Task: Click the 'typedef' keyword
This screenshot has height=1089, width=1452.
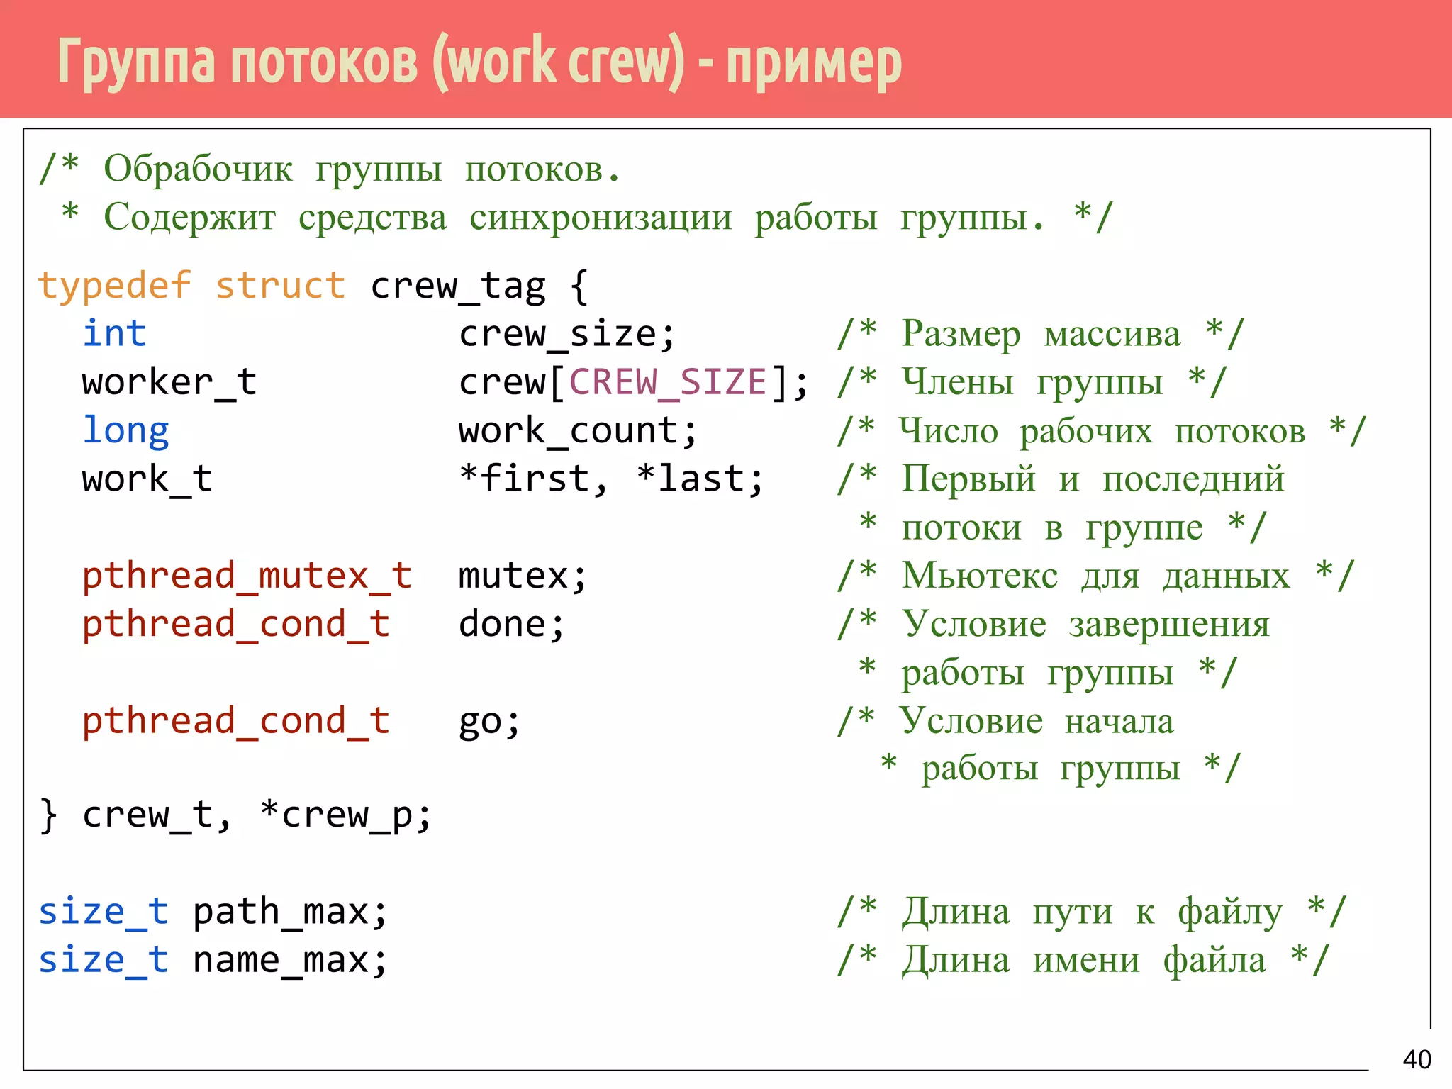Action: pos(114,286)
